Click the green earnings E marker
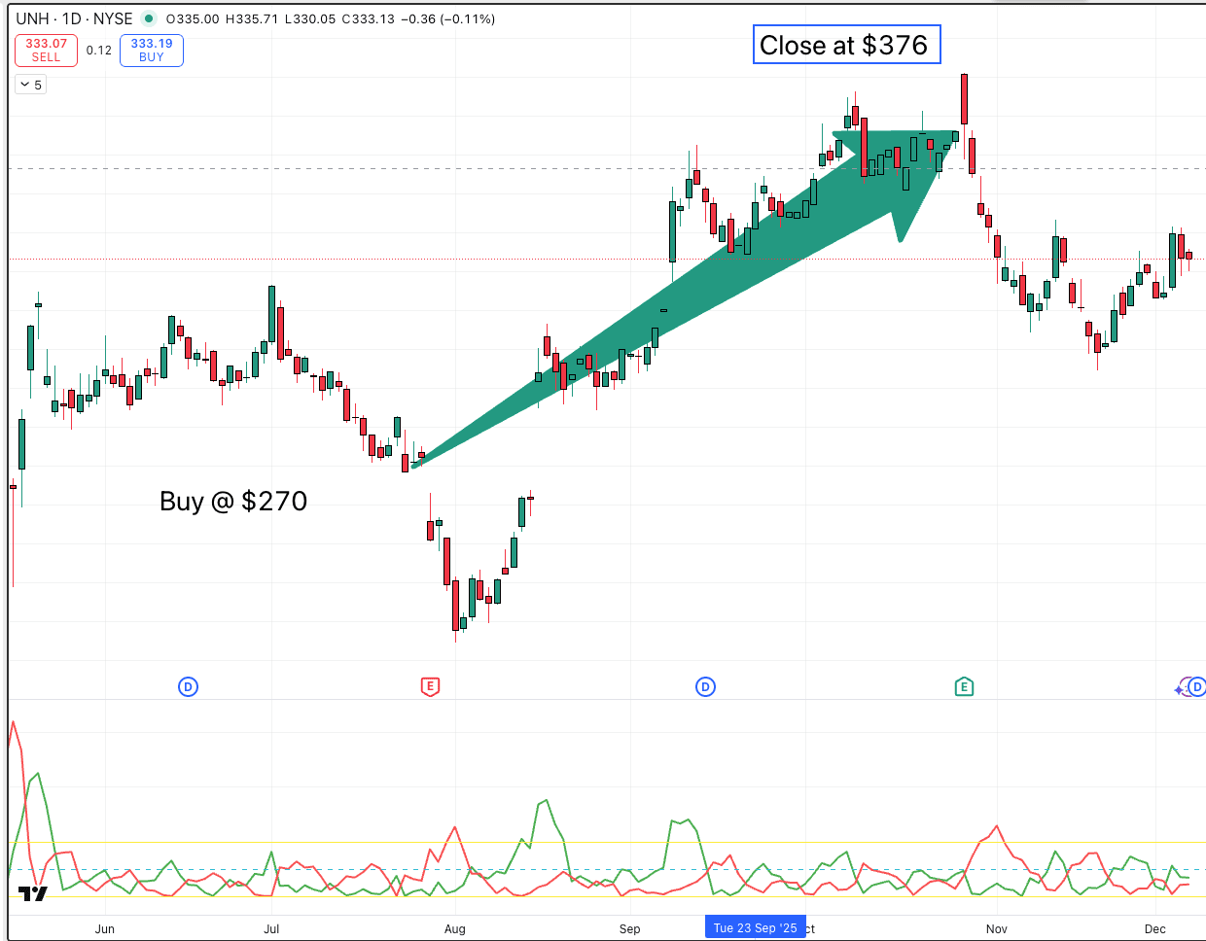1206x941 pixels. (964, 687)
